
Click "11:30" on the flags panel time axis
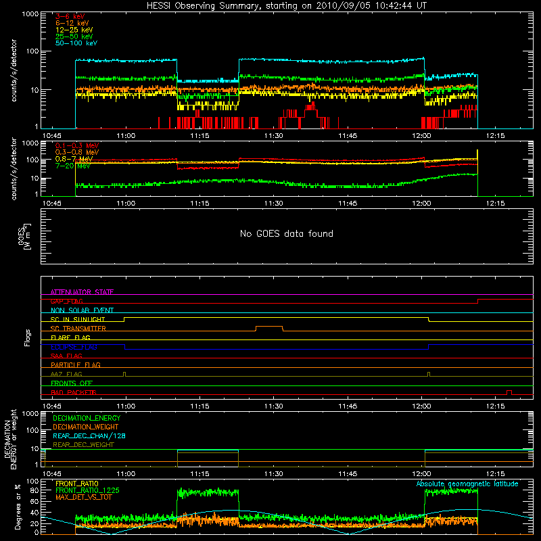pos(274,406)
